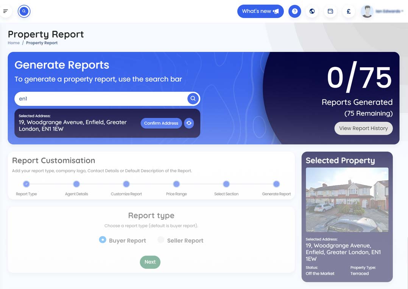Open the hamburger menu icon
The height and width of the screenshot is (289, 408).
point(5,11)
